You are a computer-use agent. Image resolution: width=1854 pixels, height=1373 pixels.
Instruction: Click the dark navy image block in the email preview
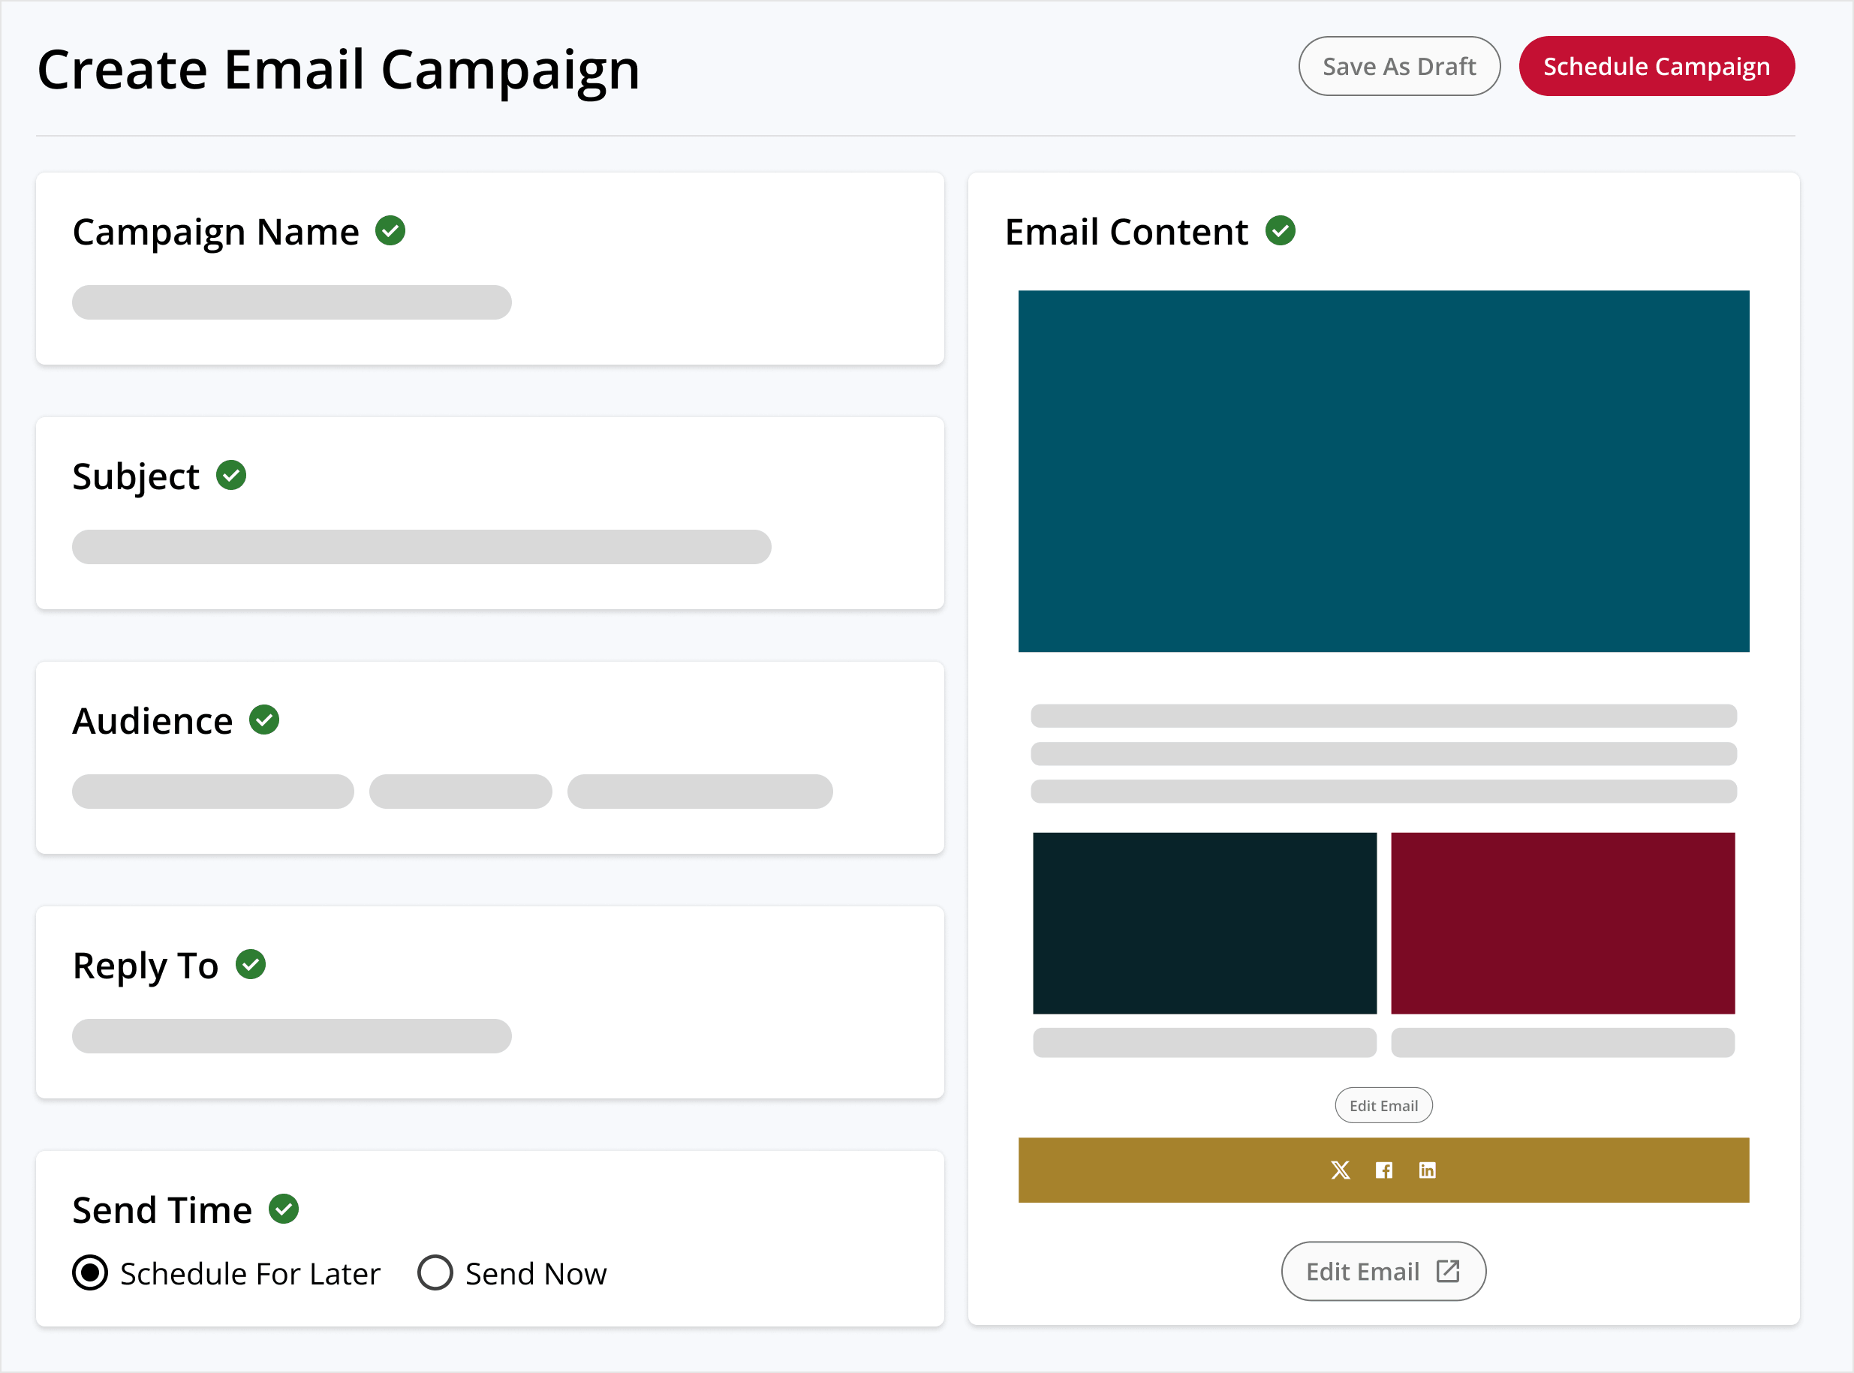(1205, 924)
